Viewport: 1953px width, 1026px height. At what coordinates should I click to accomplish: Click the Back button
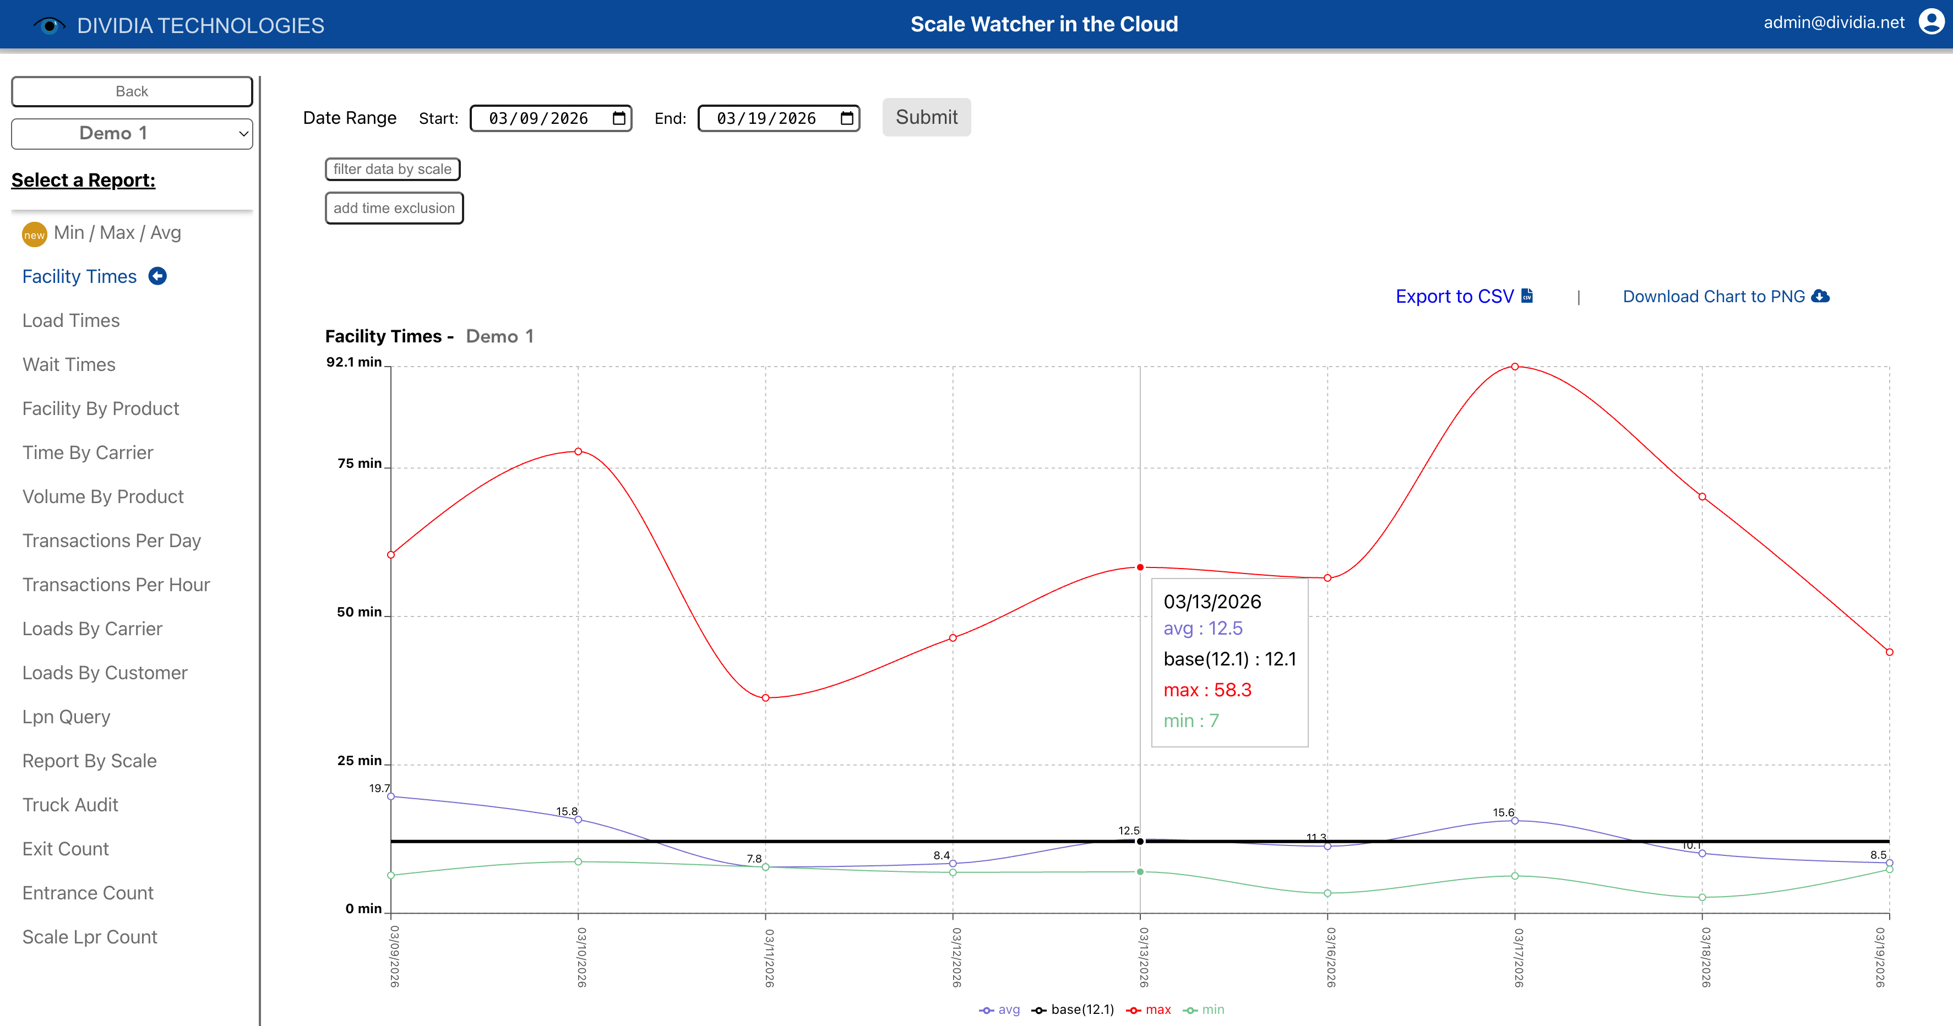coord(132,92)
